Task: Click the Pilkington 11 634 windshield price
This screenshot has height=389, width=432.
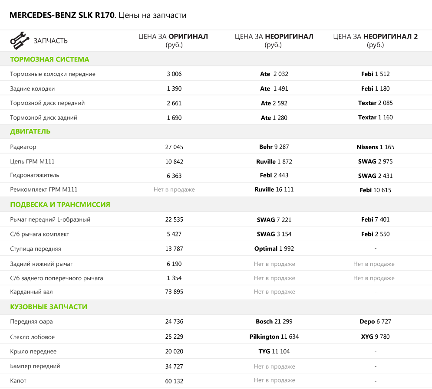Action: [274, 337]
